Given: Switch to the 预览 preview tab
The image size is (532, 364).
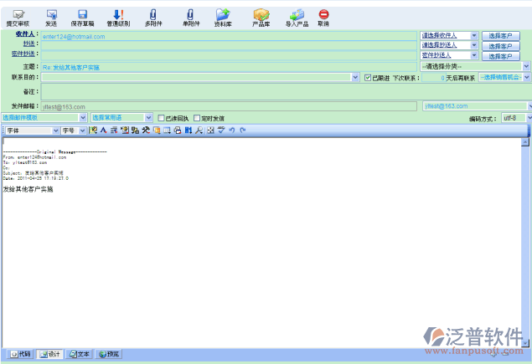Looking at the screenshot, I should (x=110, y=354).
